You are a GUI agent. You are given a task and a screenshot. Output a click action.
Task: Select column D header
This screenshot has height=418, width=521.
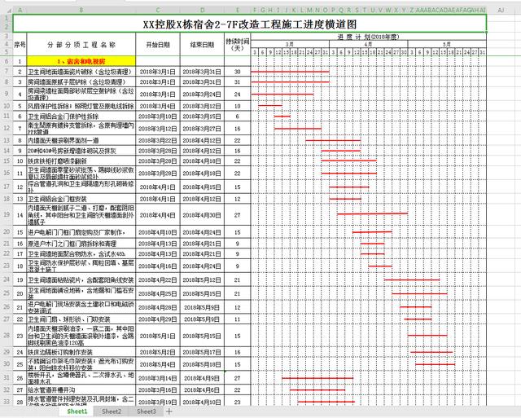tap(203, 11)
